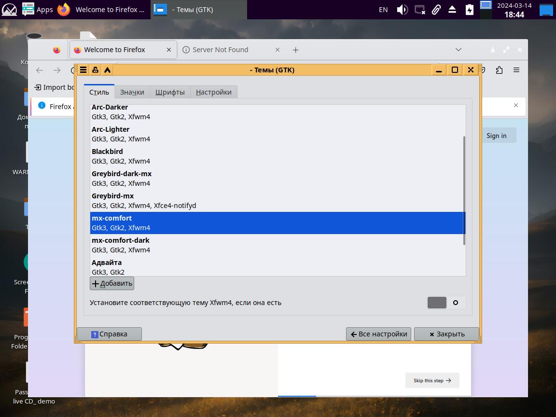Close the Server Not Found tab
556x417 pixels.
point(278,50)
